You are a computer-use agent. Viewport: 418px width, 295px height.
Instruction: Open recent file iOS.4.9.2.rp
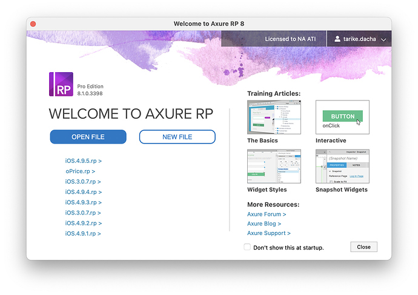tap(83, 223)
